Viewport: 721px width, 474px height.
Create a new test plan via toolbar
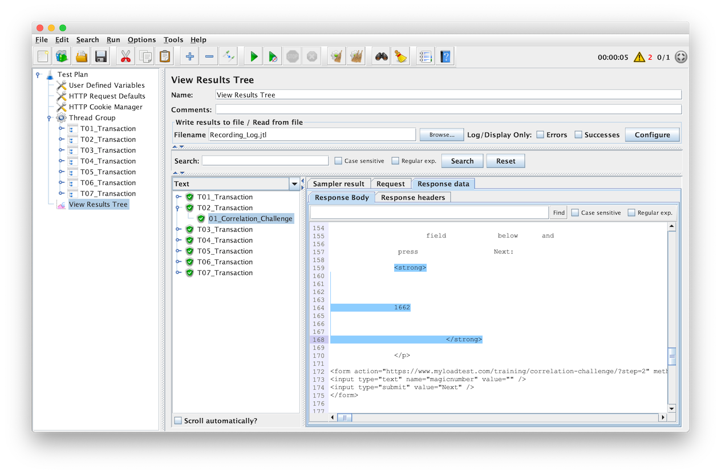[43, 56]
